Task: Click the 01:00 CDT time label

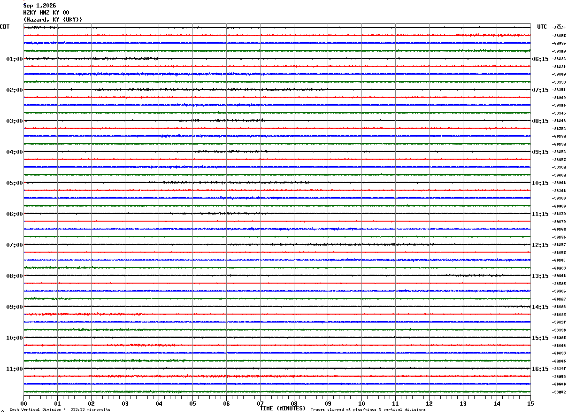Action: (x=14, y=59)
